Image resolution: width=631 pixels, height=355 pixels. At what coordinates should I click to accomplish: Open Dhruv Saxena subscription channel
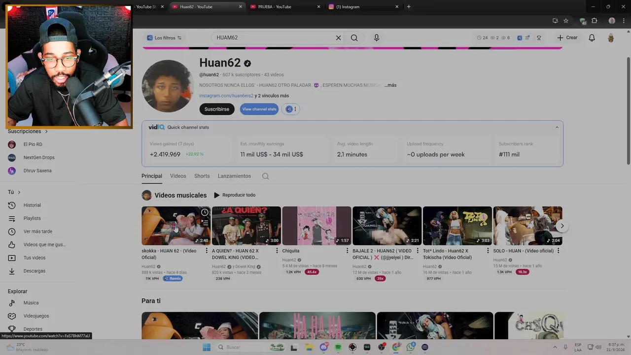tap(37, 171)
